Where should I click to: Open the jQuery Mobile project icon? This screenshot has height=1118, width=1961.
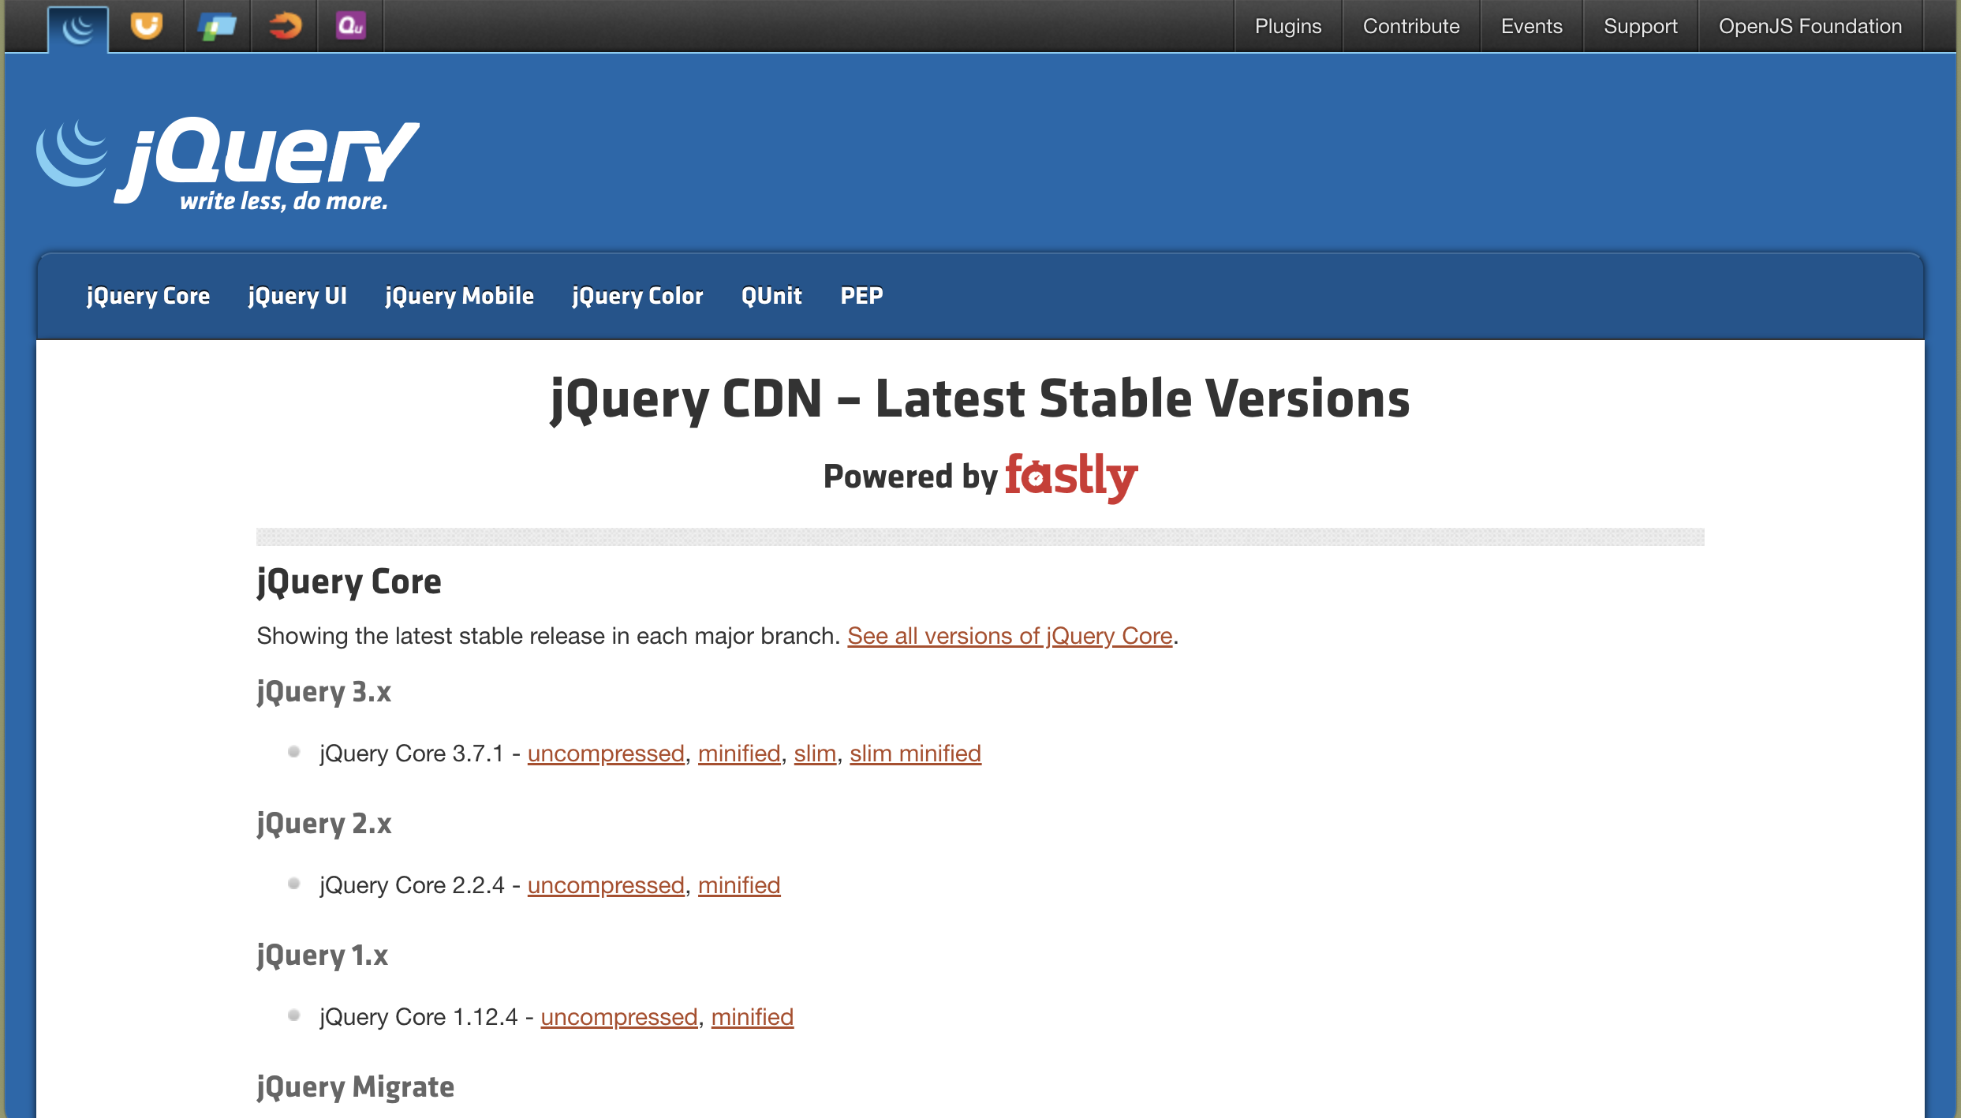(217, 27)
